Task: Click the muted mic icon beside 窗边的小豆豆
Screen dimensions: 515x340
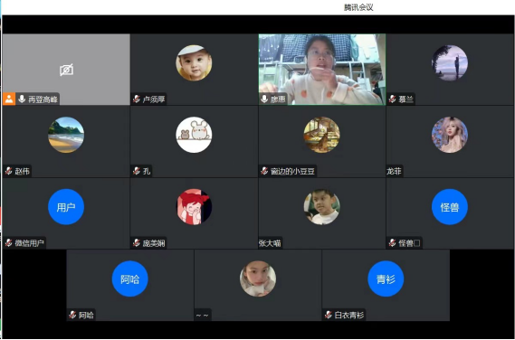Action: click(264, 171)
